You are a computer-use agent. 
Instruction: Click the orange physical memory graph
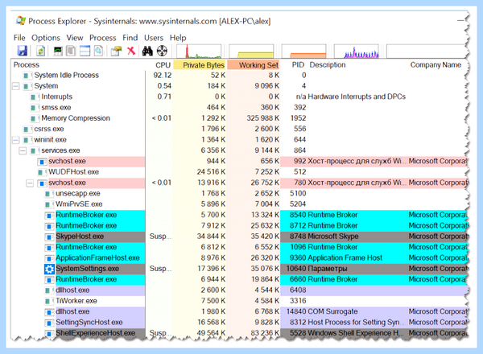(303, 51)
